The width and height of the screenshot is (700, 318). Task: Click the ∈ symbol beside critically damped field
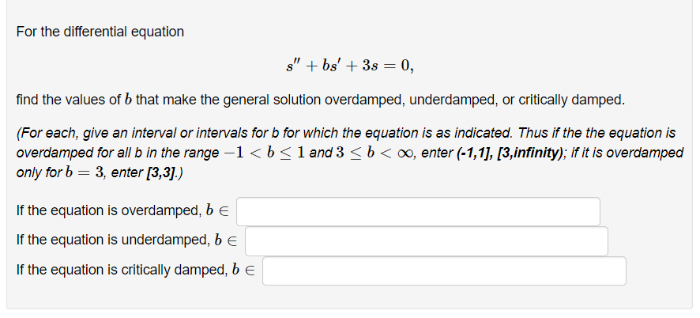click(250, 271)
